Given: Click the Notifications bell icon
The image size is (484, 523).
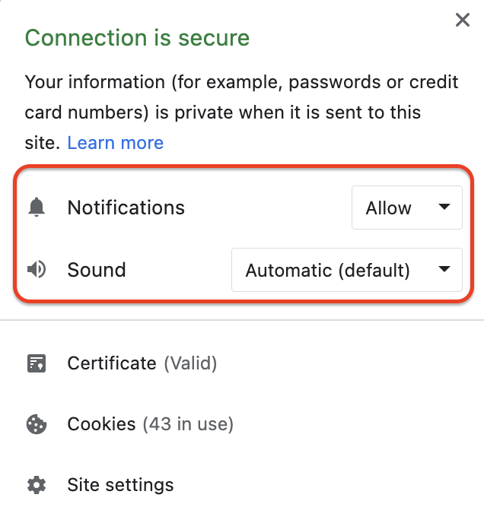Looking at the screenshot, I should [37, 207].
